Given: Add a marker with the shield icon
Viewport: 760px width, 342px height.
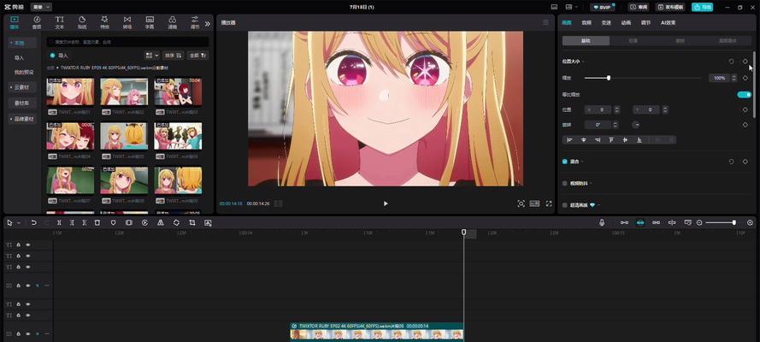Looking at the screenshot, I should pos(113,222).
